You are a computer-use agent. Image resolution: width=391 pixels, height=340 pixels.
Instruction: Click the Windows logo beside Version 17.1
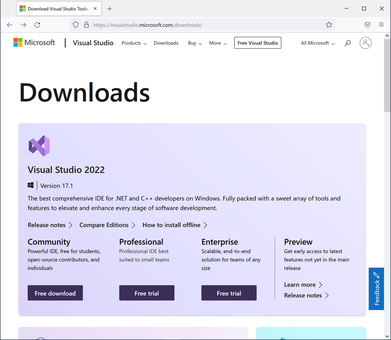point(31,185)
